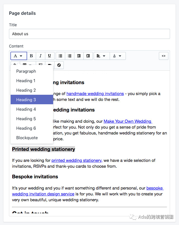179x225 pixels.
Task: Toggle bold formatting in the editor
Action: [x=31, y=56]
